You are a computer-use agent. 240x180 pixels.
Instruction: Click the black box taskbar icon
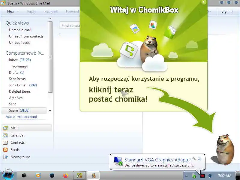24,175
